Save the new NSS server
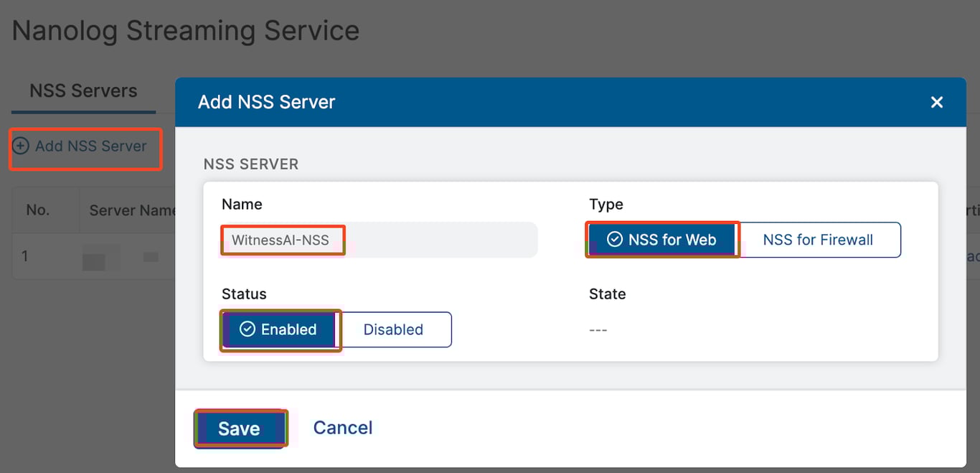This screenshot has width=980, height=473. click(239, 428)
